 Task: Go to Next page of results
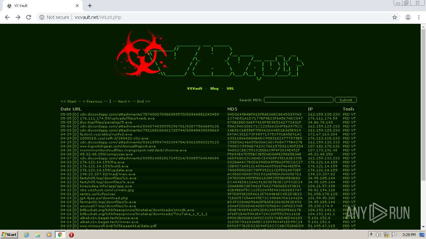point(124,102)
